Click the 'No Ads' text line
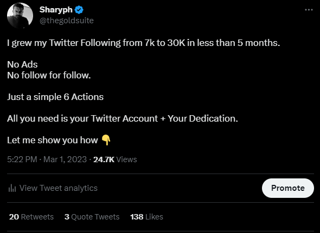The width and height of the screenshot is (320, 233). click(22, 64)
